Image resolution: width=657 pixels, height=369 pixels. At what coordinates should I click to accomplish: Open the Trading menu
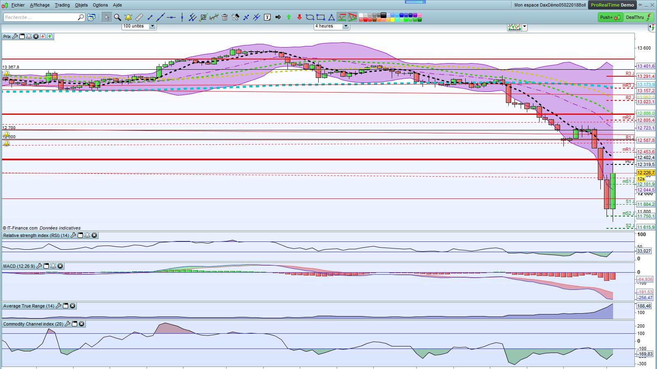[62, 5]
